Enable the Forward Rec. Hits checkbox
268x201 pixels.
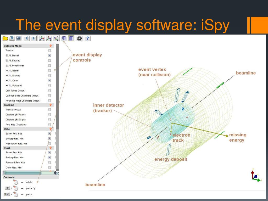tap(49, 162)
